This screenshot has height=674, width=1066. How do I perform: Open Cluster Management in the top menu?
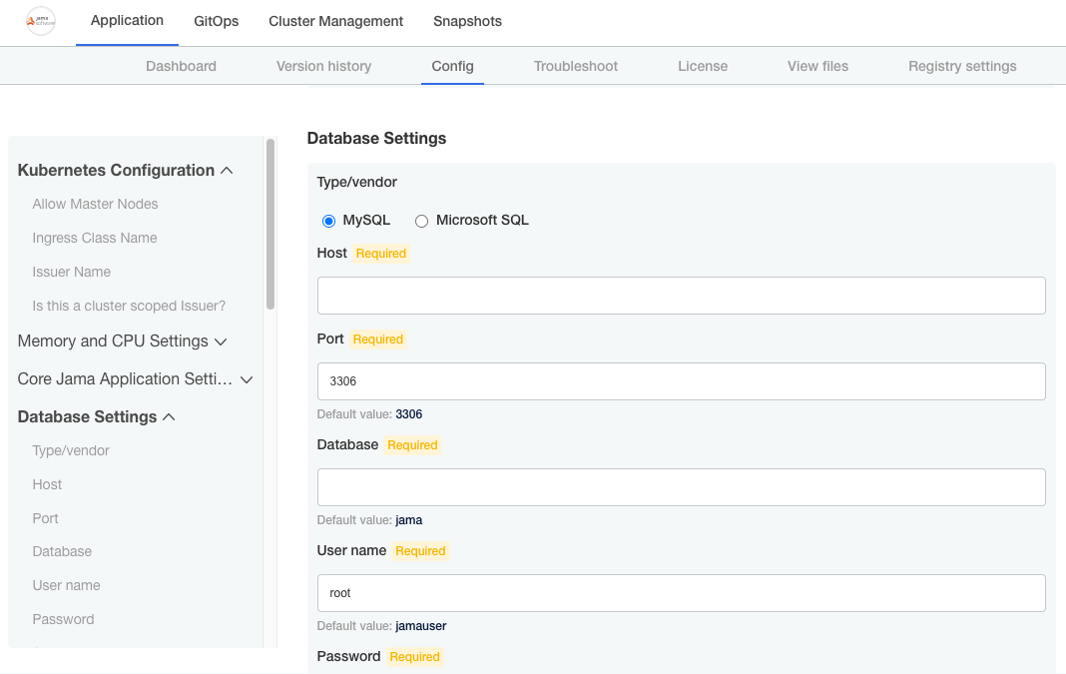(335, 21)
